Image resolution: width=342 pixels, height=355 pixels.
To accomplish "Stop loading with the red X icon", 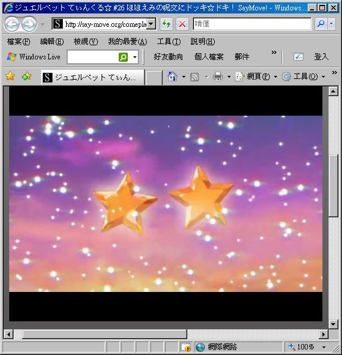I will tap(182, 24).
